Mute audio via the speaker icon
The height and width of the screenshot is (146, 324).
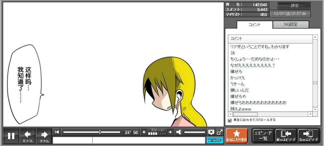[179, 132]
